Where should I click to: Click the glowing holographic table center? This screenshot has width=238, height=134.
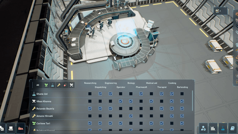point(125,41)
